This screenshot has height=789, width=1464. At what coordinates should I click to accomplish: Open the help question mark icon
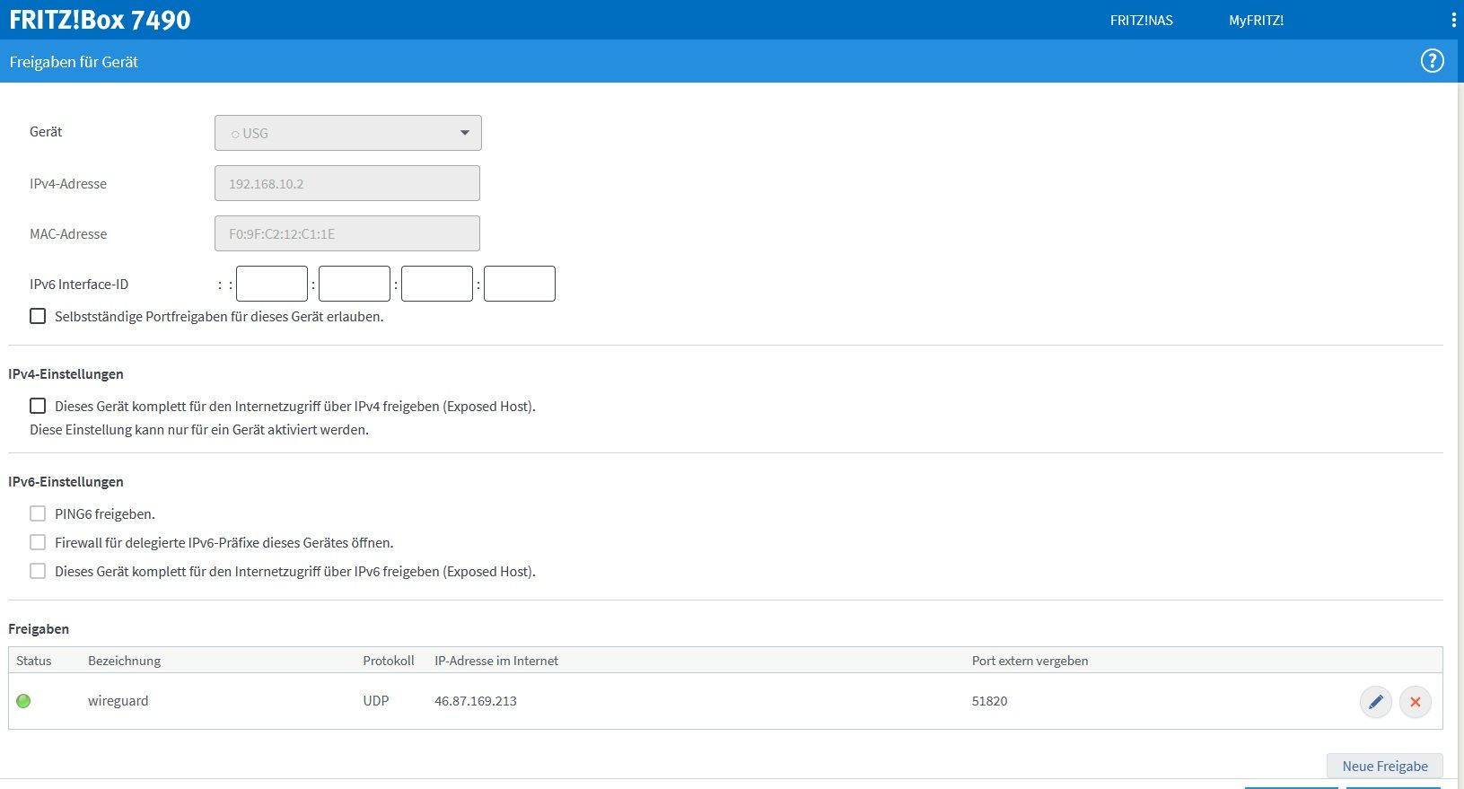coord(1432,61)
